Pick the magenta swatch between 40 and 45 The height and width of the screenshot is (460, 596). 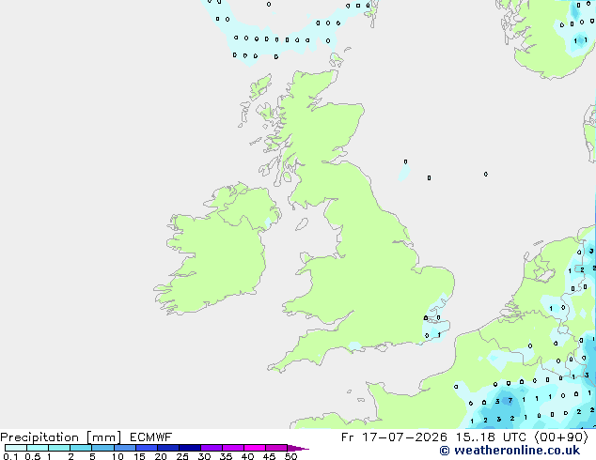click(255, 448)
